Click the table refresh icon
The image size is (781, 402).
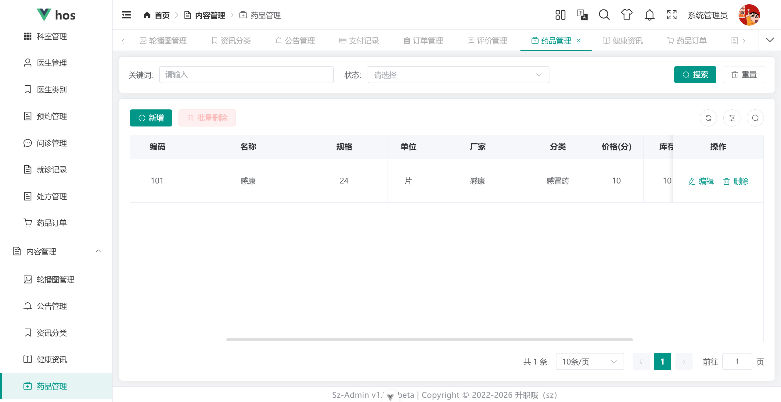click(708, 118)
